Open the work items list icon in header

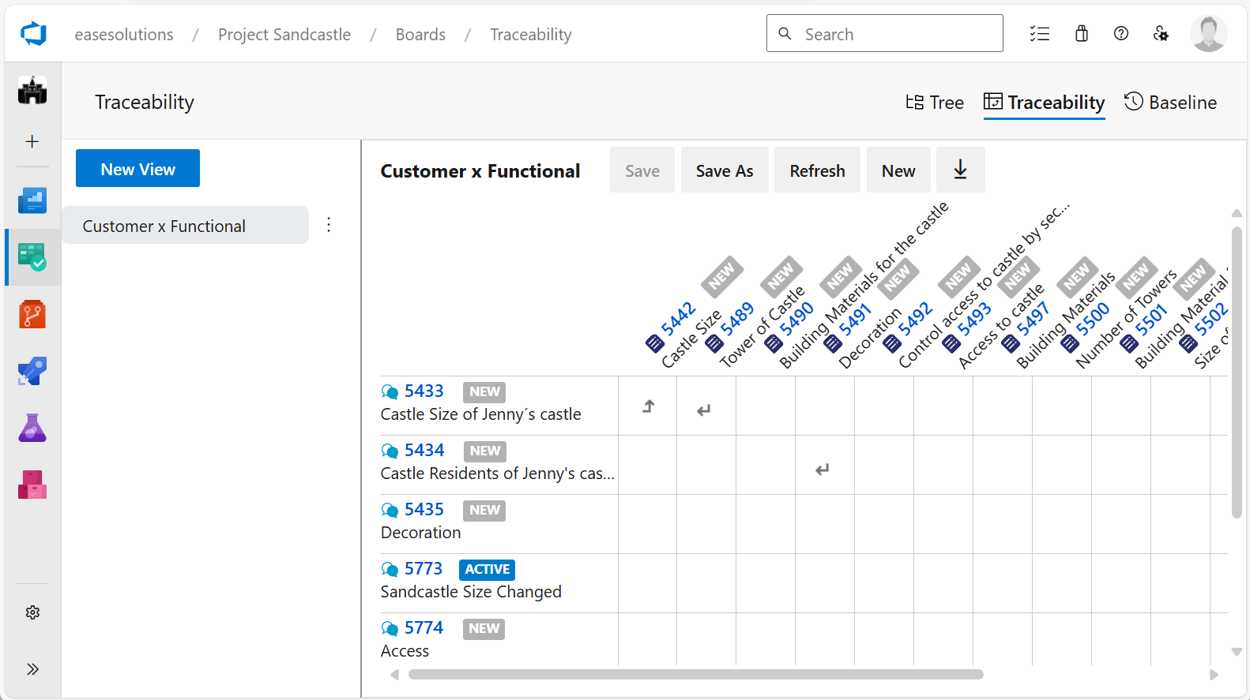[1040, 33]
